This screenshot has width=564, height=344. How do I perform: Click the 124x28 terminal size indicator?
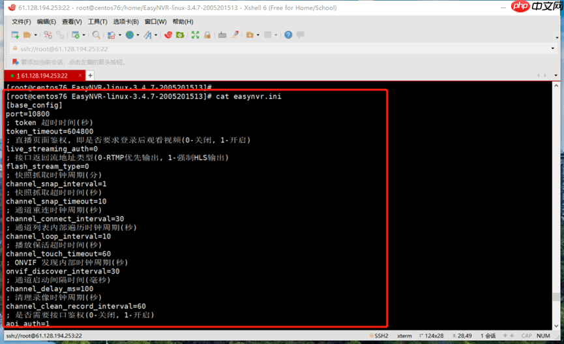point(431,336)
